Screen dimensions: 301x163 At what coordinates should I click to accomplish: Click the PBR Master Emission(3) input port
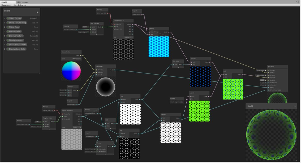[x=268, y=78]
